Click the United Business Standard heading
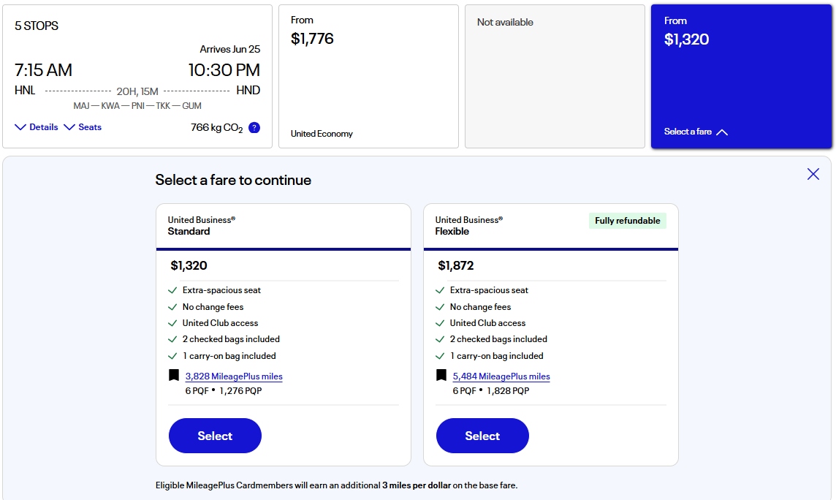 pos(202,225)
